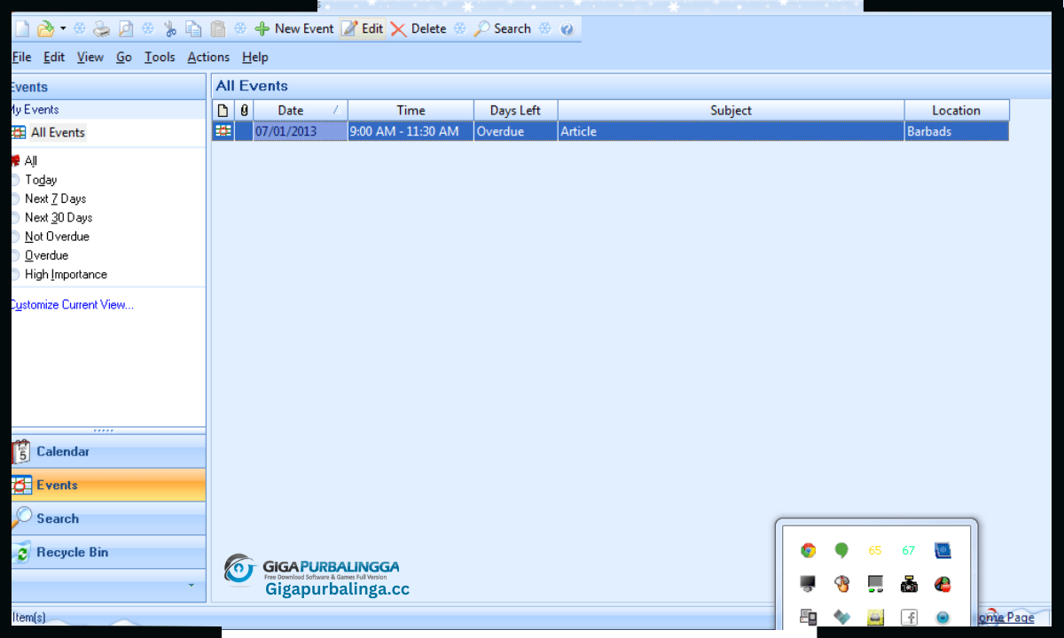This screenshot has height=638, width=1064.
Task: Open the View menu
Action: click(90, 57)
